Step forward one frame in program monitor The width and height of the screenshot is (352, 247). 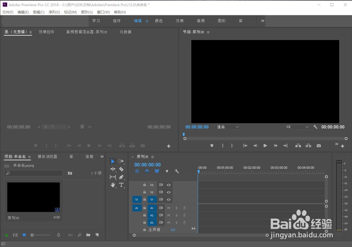(276, 145)
